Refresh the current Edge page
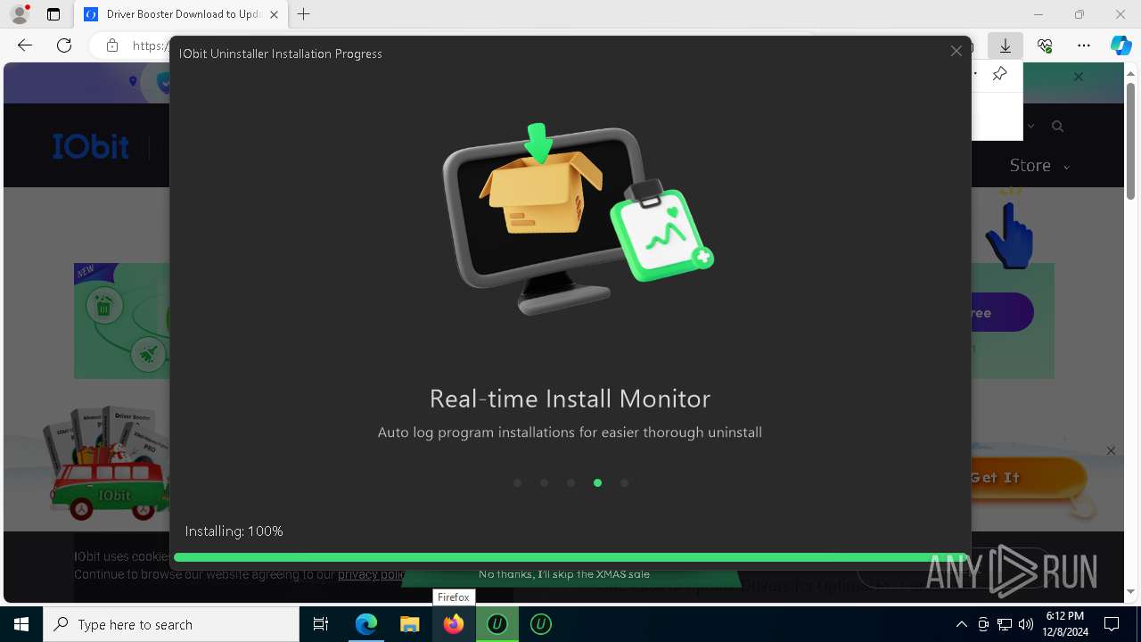The height and width of the screenshot is (642, 1141). pyautogui.click(x=64, y=45)
